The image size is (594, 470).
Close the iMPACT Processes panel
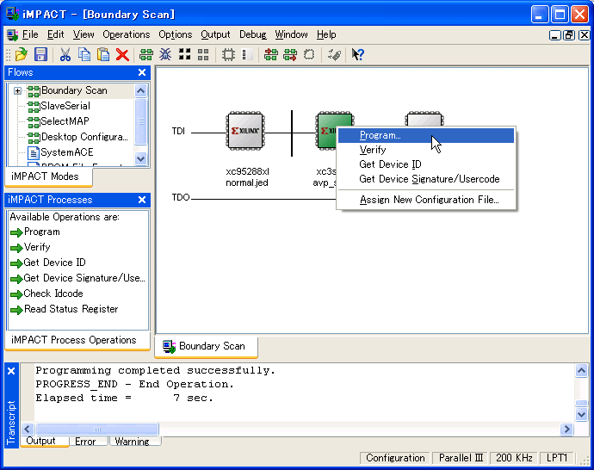pos(142,200)
